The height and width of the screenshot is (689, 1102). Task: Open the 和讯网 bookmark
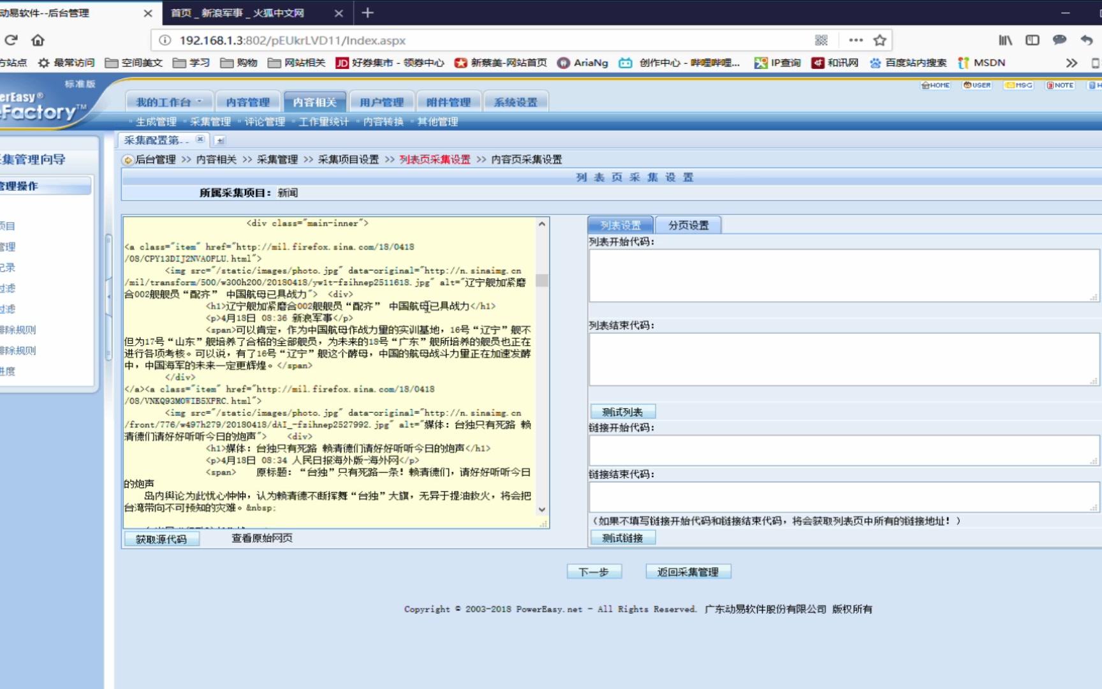[835, 63]
